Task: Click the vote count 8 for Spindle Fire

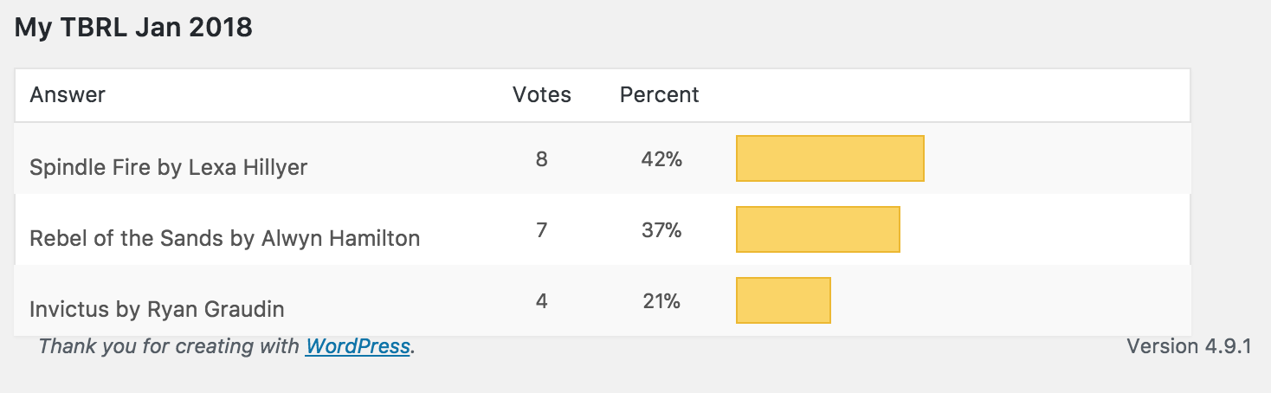Action: tap(542, 159)
